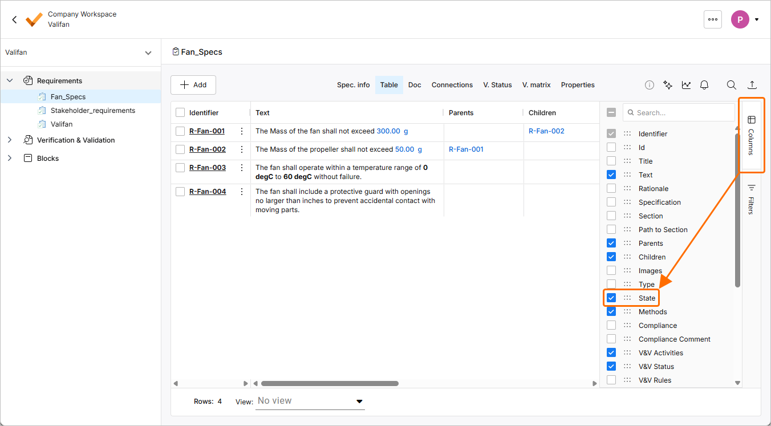Grab the drag handle for Section column
This screenshot has height=426, width=771.
click(x=627, y=216)
